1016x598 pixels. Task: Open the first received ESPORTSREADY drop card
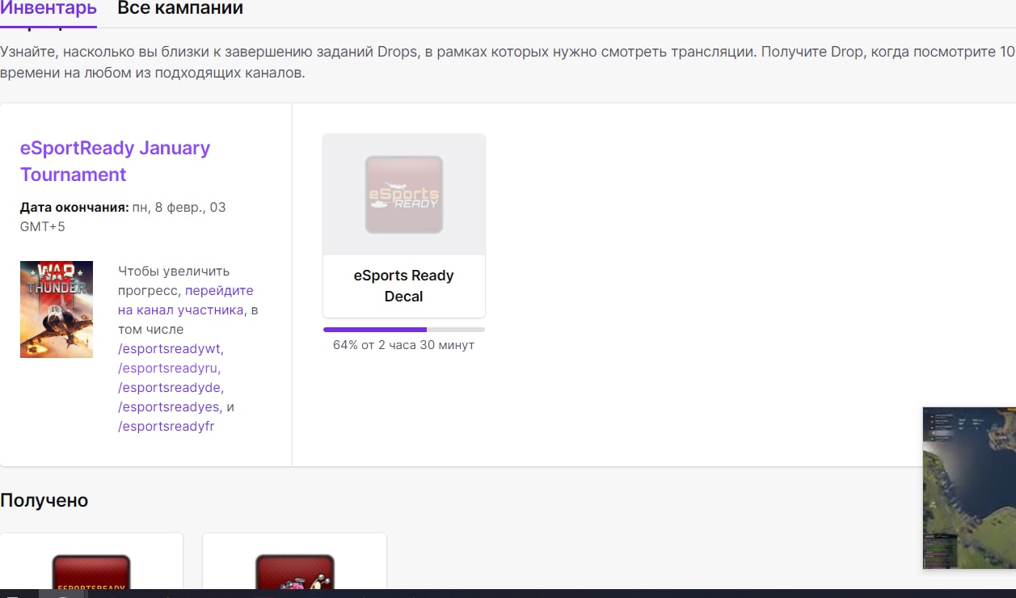pyautogui.click(x=91, y=562)
